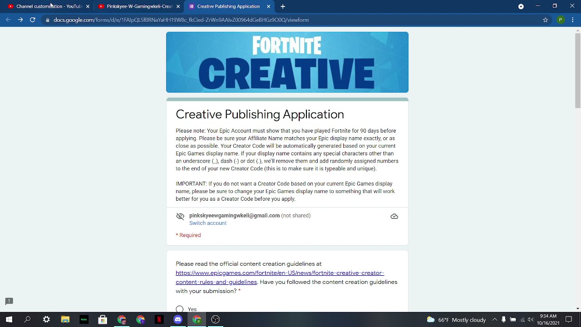The image size is (581, 327).
Task: Click the microphone tray icon
Action: click(504, 320)
